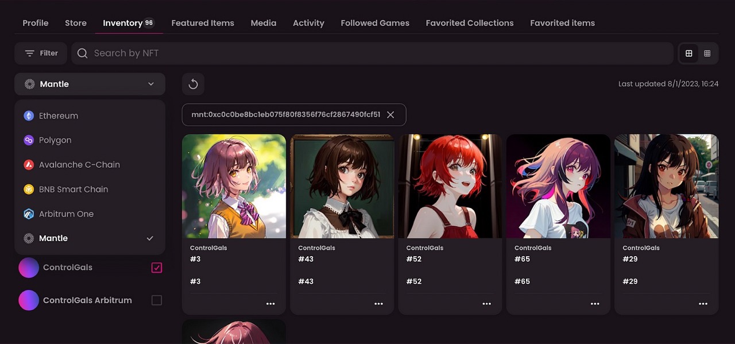735x344 pixels.
Task: Open more options for NFT #29
Action: (x=703, y=304)
